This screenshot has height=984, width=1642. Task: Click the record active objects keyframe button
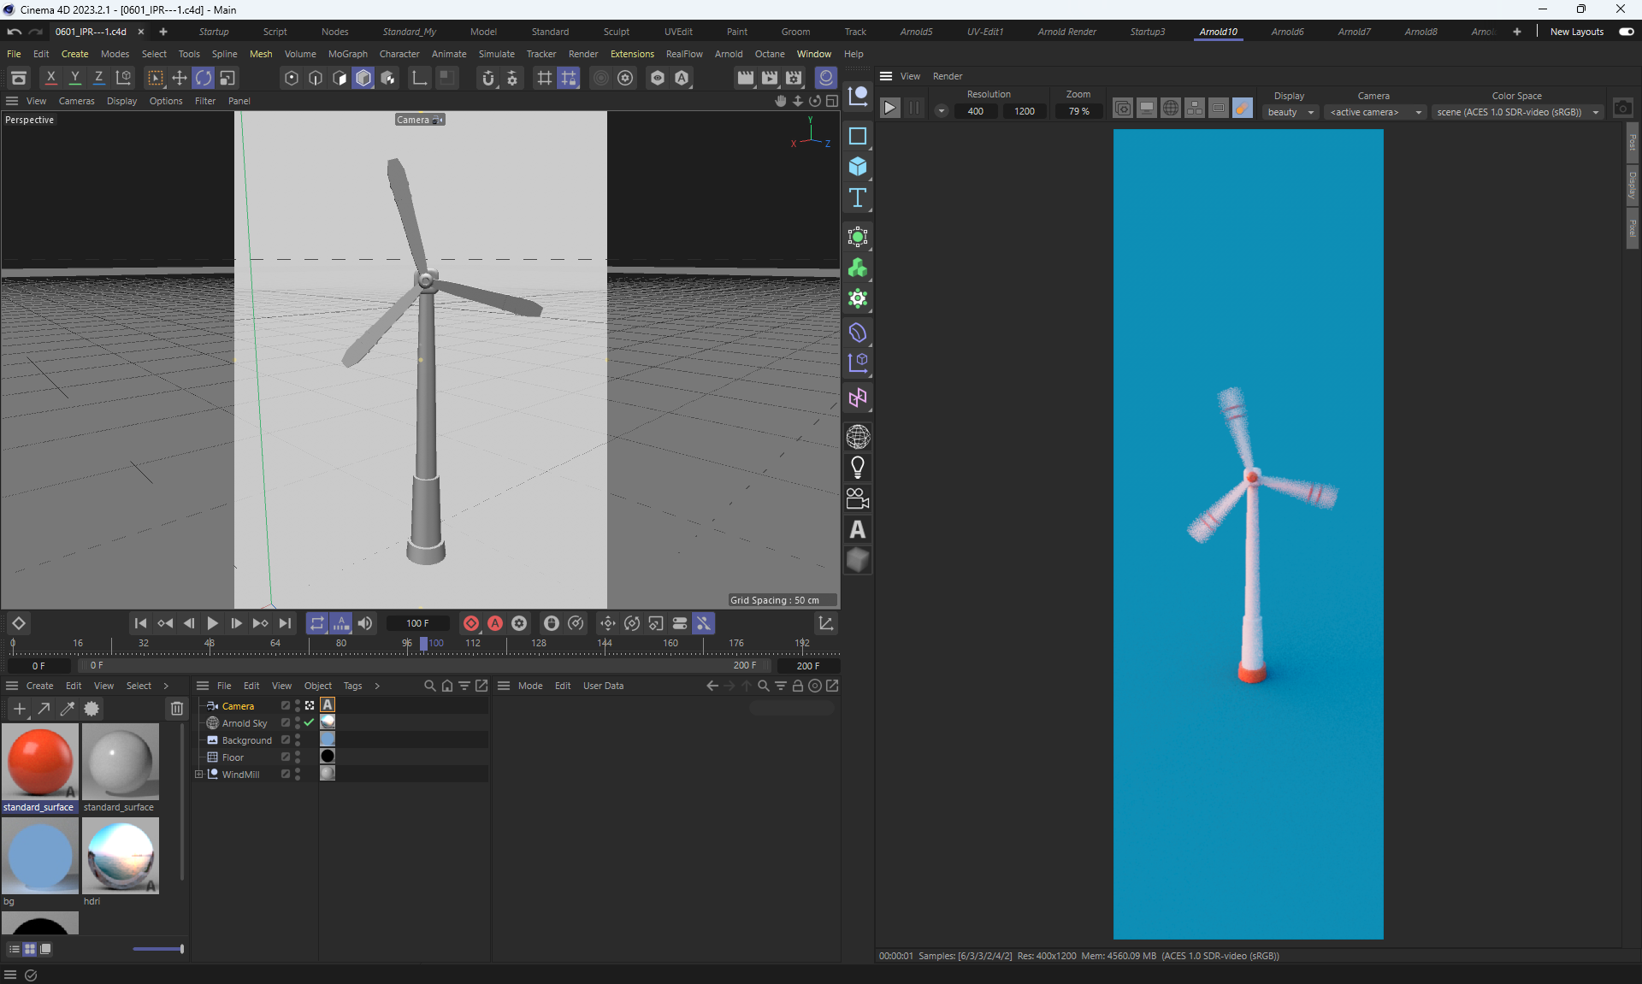click(470, 623)
